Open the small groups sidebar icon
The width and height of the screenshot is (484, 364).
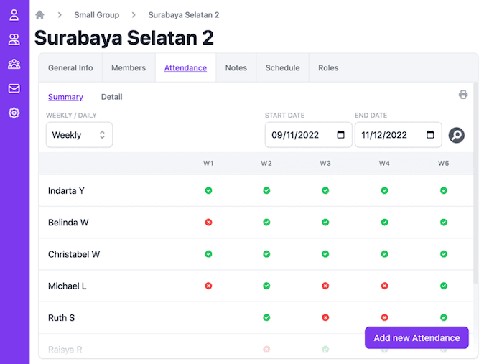tap(14, 64)
